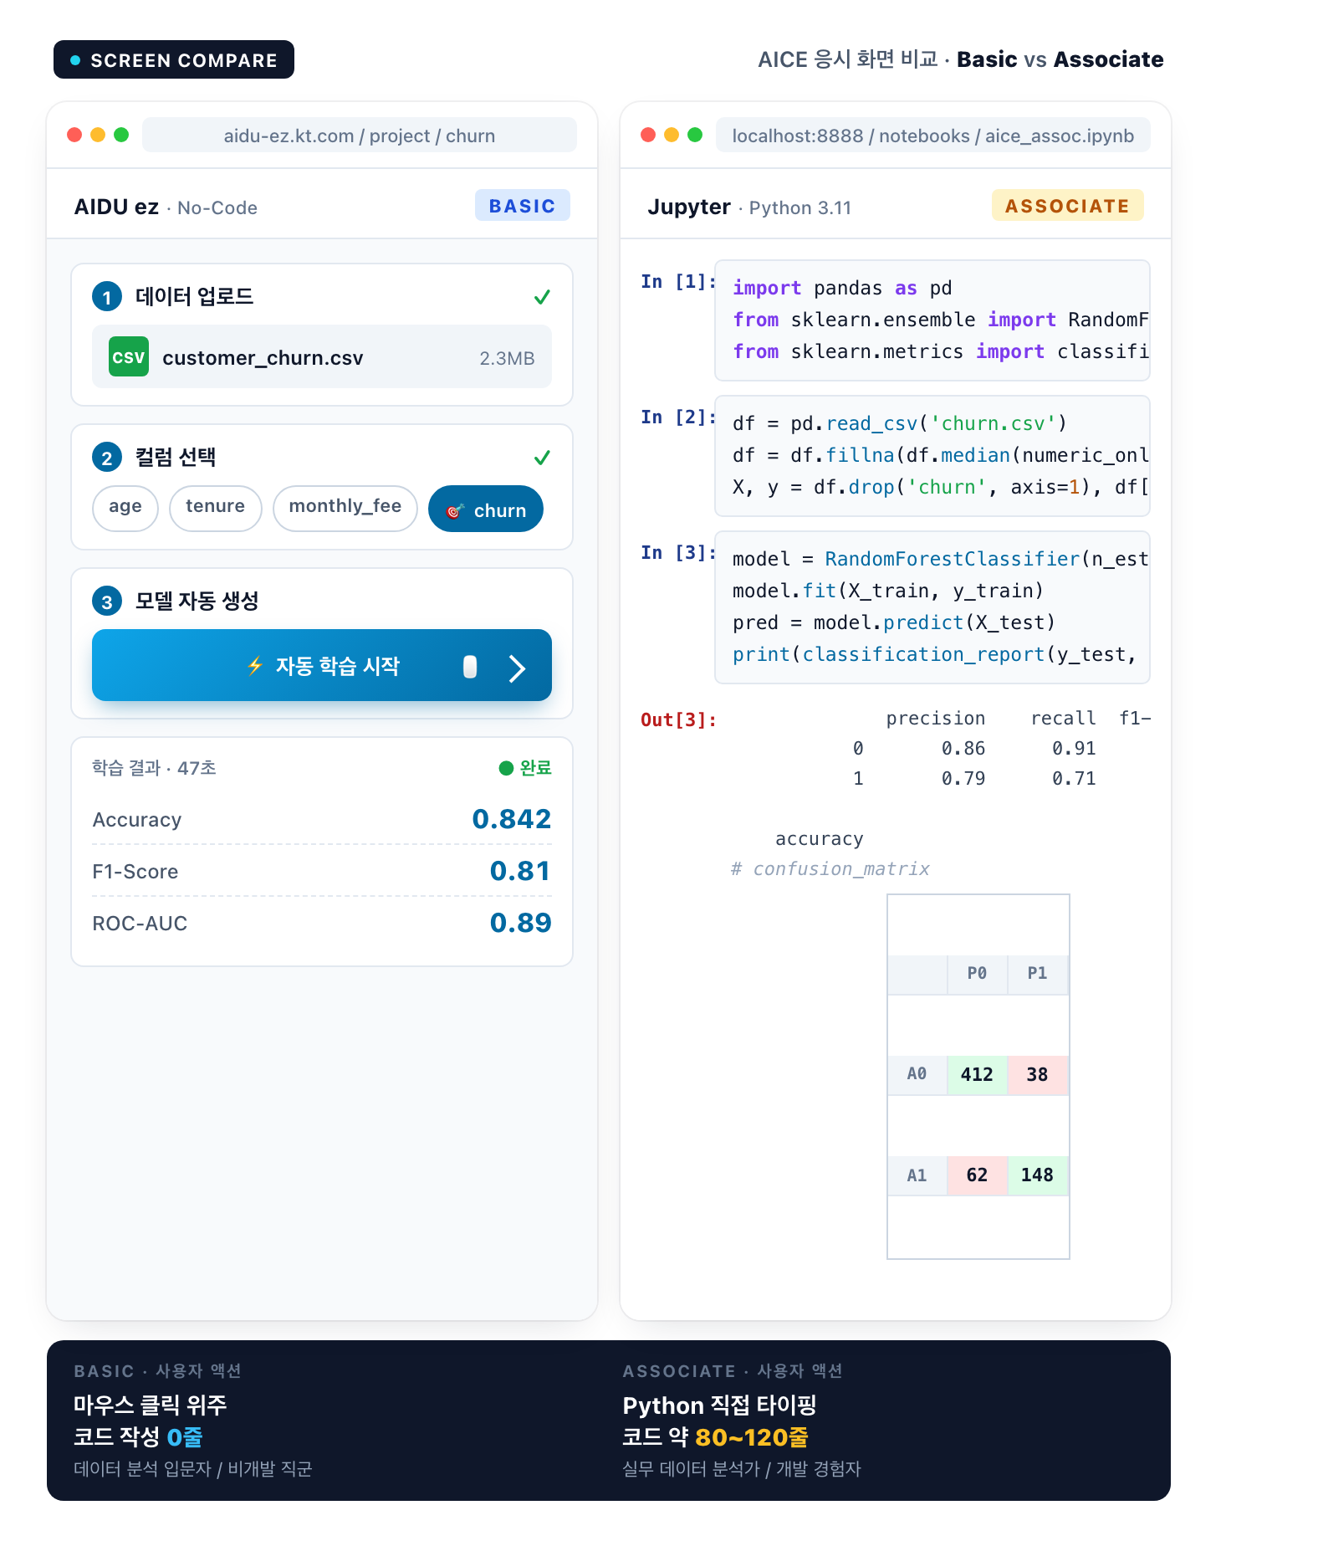
Task: Click the BASIC badge in AIDU ez
Action: (523, 206)
